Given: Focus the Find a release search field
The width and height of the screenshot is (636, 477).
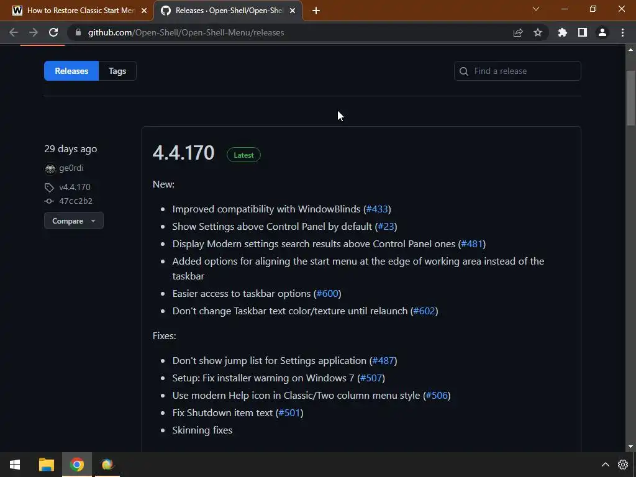Looking at the screenshot, I should tap(517, 71).
